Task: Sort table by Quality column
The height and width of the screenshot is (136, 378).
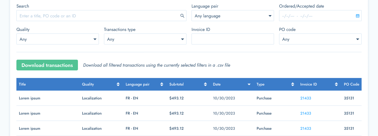Action: tap(118, 84)
